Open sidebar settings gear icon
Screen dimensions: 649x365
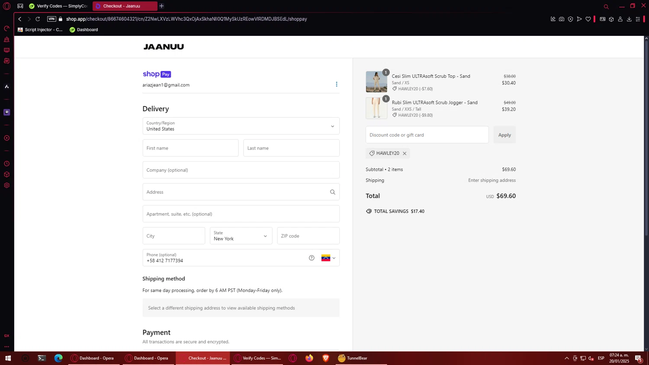(x=7, y=186)
